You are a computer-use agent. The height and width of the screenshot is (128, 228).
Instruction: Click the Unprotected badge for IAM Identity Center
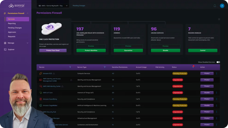(177, 86)
